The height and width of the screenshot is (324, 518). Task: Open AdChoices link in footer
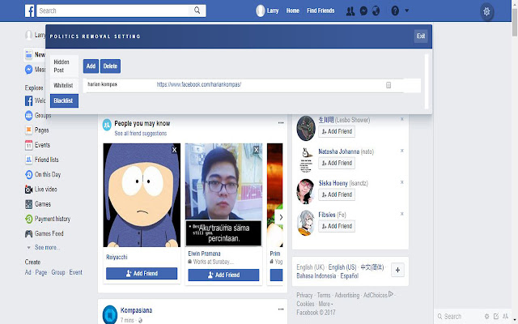point(376,295)
